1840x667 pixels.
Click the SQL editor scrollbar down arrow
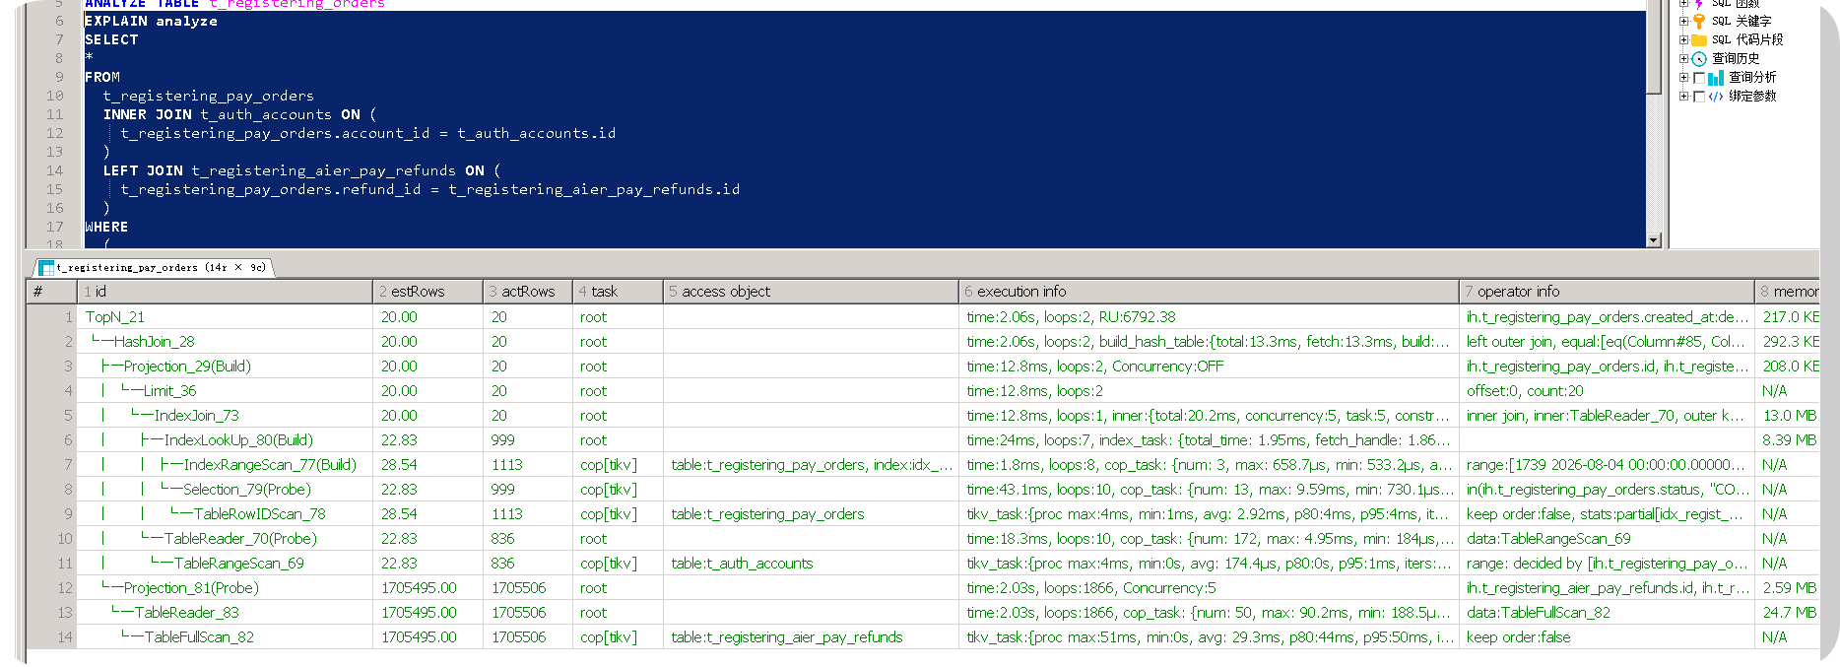(x=1654, y=240)
